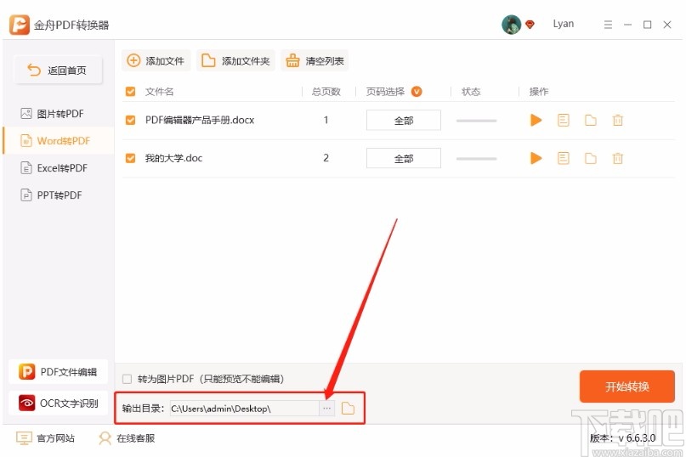
Task: Open folder for PDF编辑器产品手册.docx row
Action: (x=591, y=121)
